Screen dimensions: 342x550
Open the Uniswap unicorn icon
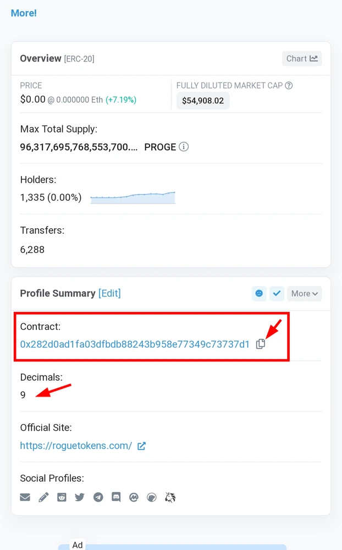pyautogui.click(x=170, y=497)
